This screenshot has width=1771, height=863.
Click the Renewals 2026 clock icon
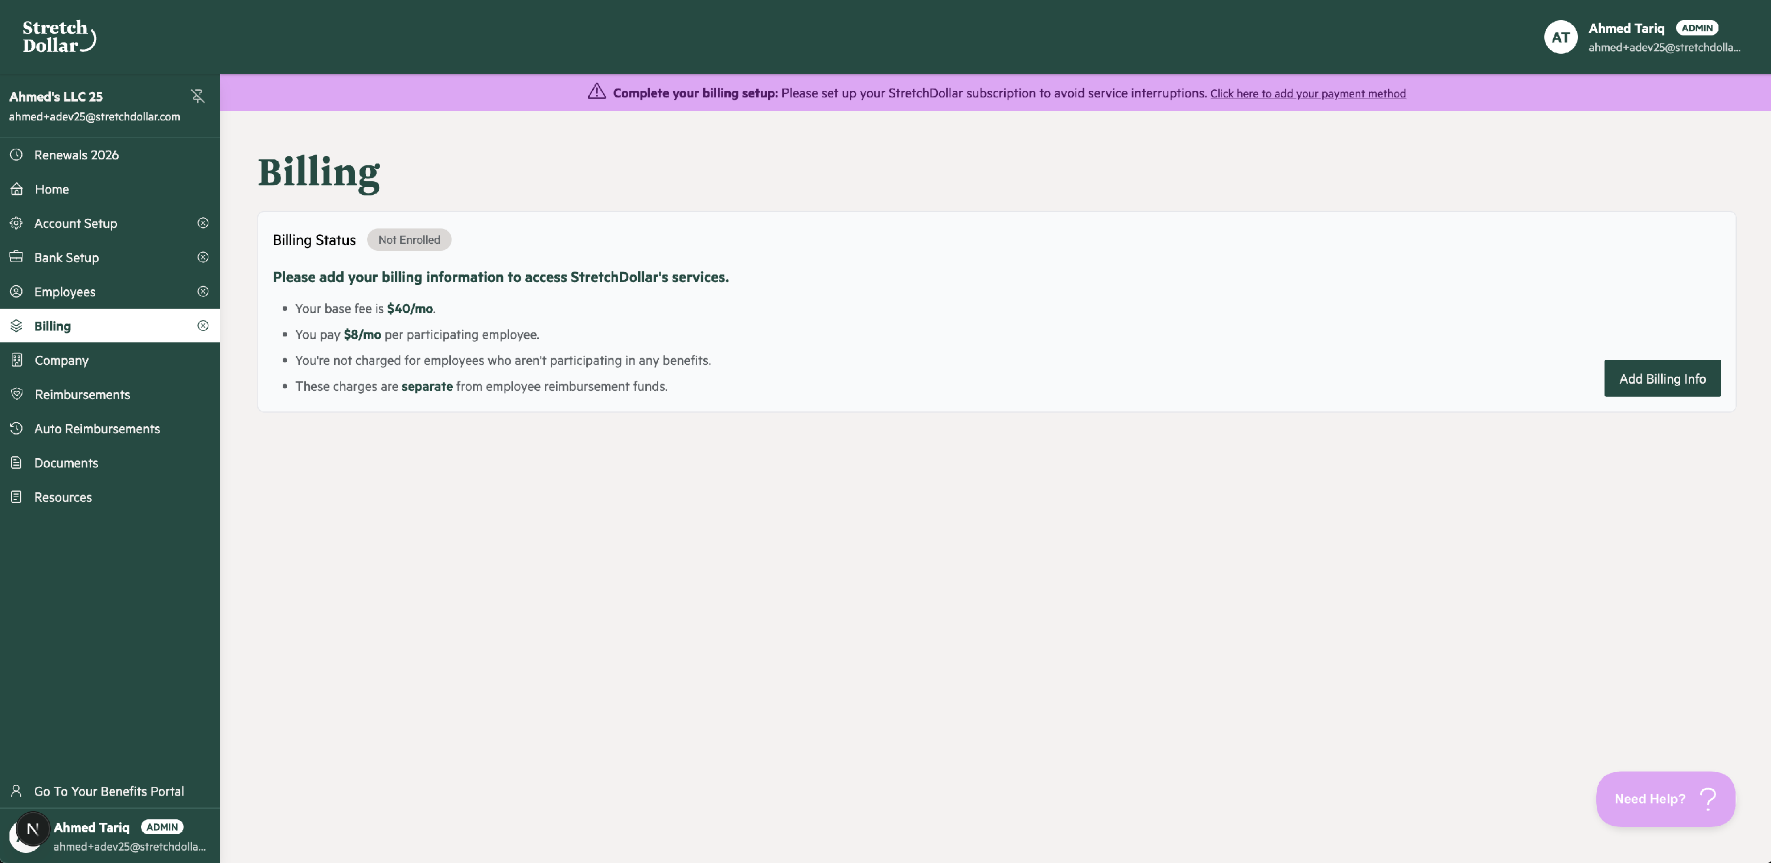pos(17,155)
